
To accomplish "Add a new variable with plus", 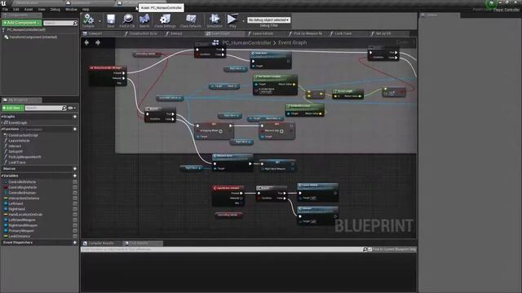I will (x=74, y=176).
